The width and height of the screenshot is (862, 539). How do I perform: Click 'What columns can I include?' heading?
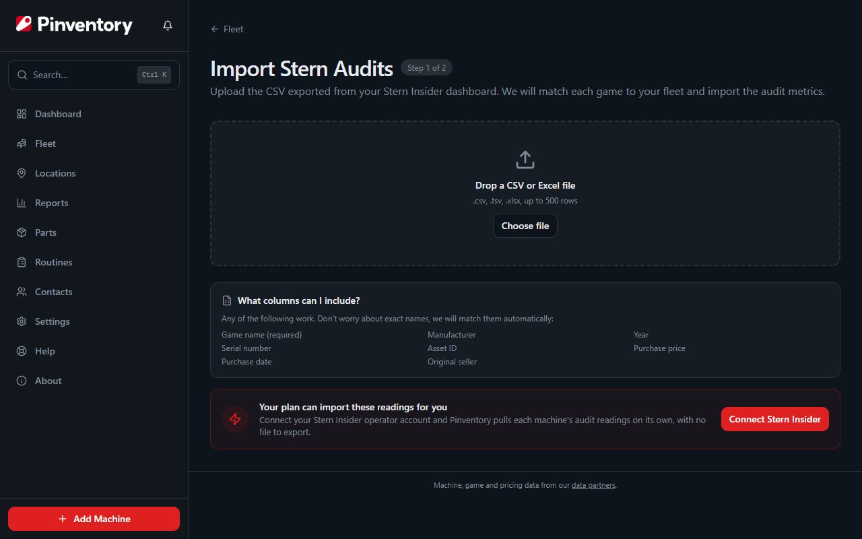click(298, 300)
